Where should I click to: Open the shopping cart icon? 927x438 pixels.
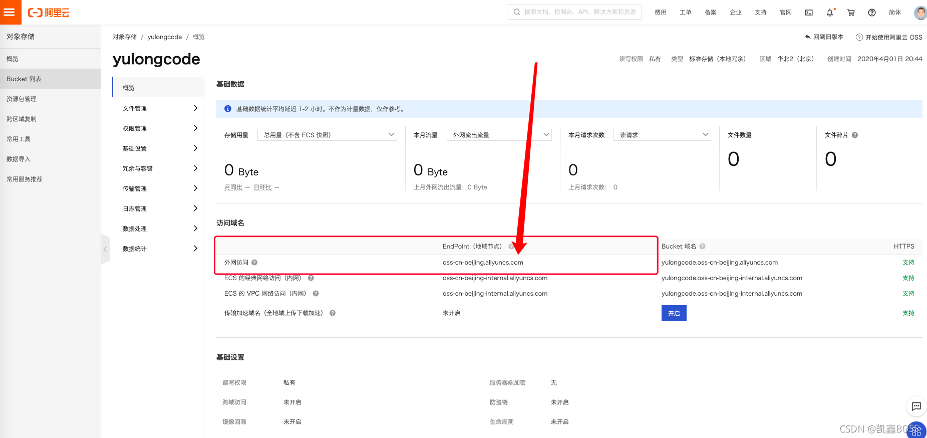point(851,13)
